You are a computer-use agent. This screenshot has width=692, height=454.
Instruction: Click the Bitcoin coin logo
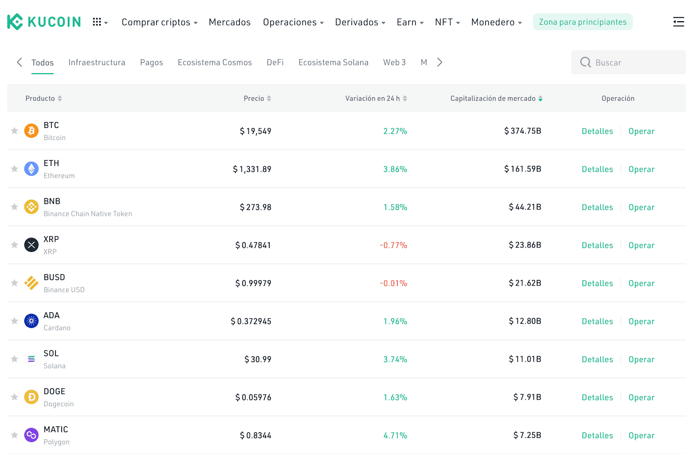(31, 131)
